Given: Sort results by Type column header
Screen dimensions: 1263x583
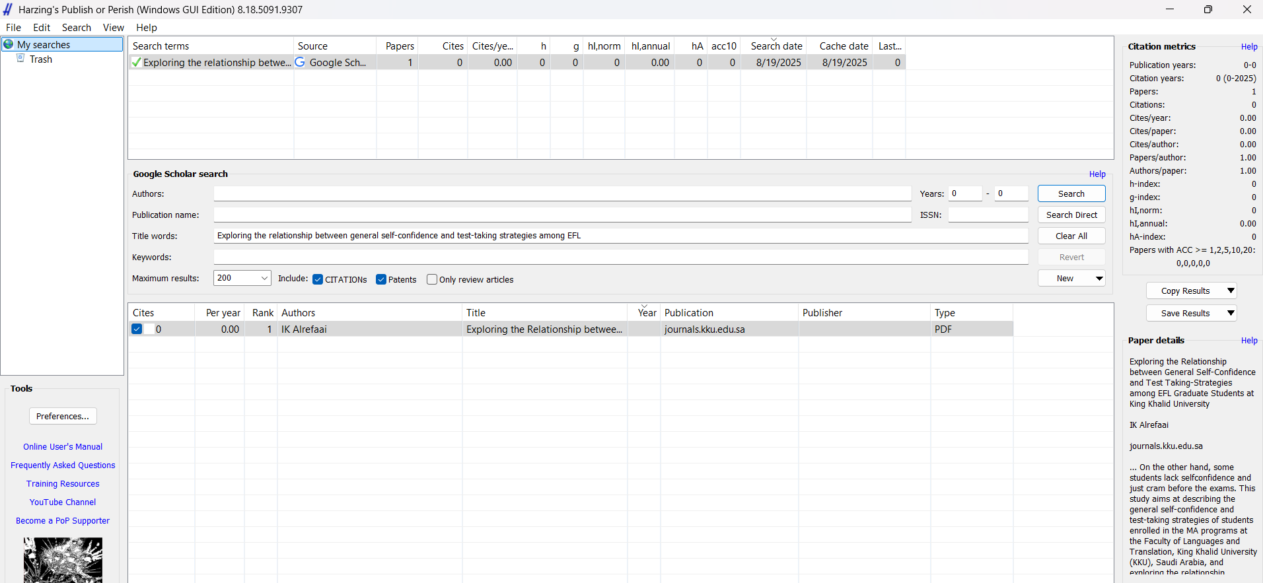Looking at the screenshot, I should 972,313.
